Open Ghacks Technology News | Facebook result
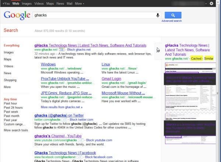Viewport: 221px width, 162px height. point(65,153)
